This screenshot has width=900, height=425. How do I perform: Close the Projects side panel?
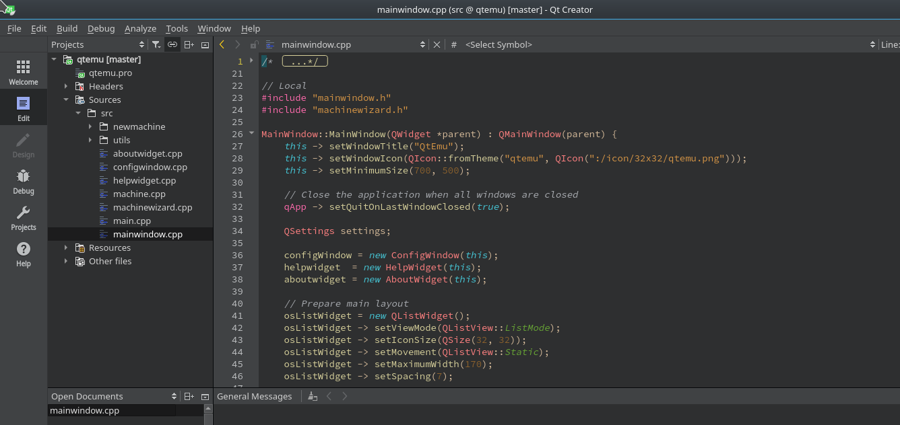pos(205,44)
